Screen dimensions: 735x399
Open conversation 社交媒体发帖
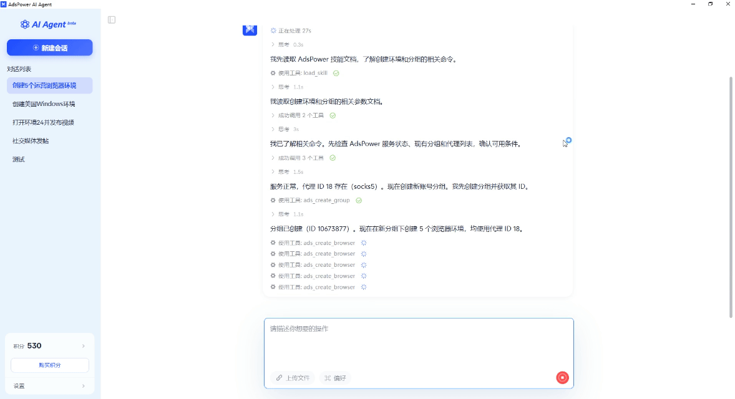pyautogui.click(x=50, y=141)
